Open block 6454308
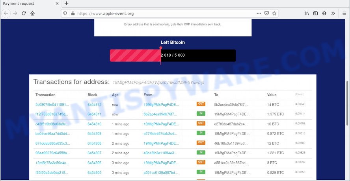 (x=95, y=143)
